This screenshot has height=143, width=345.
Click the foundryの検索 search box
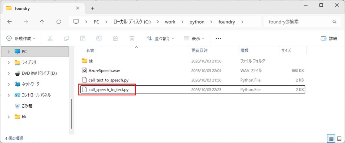pyautogui.click(x=302, y=22)
